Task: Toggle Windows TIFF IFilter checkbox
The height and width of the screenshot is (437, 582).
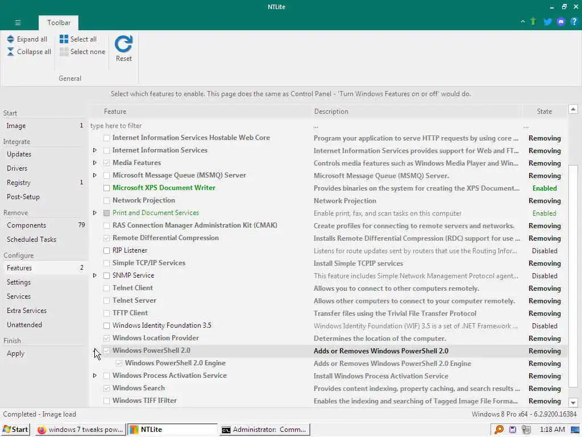Action: click(x=106, y=401)
